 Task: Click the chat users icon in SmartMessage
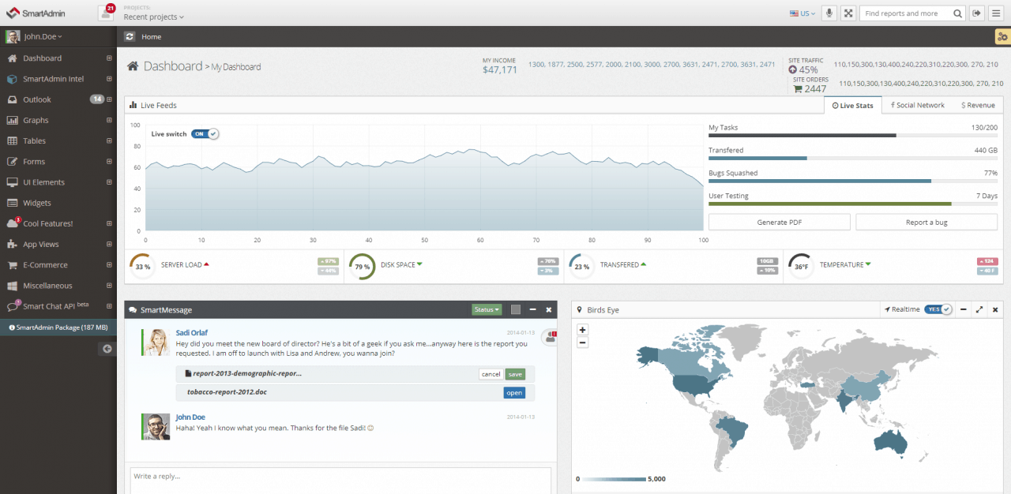click(x=550, y=338)
